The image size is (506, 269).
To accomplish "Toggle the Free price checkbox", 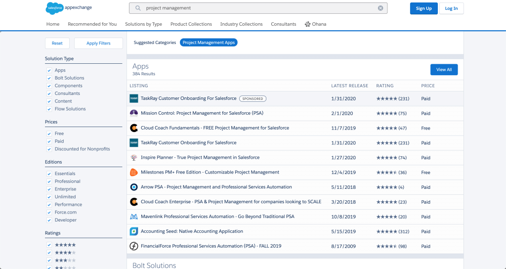I will pos(49,134).
